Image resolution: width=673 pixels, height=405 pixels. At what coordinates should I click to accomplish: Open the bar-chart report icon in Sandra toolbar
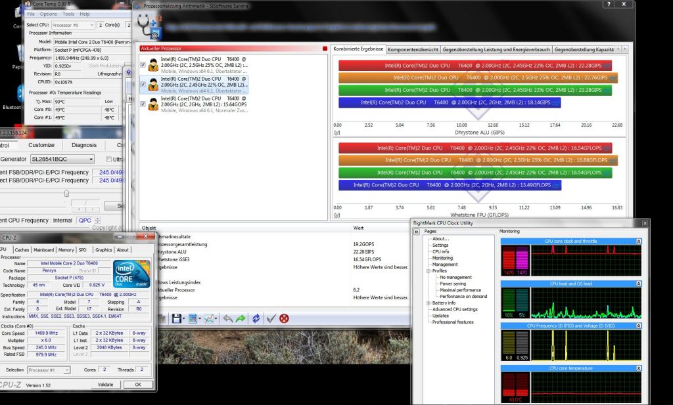193,318
